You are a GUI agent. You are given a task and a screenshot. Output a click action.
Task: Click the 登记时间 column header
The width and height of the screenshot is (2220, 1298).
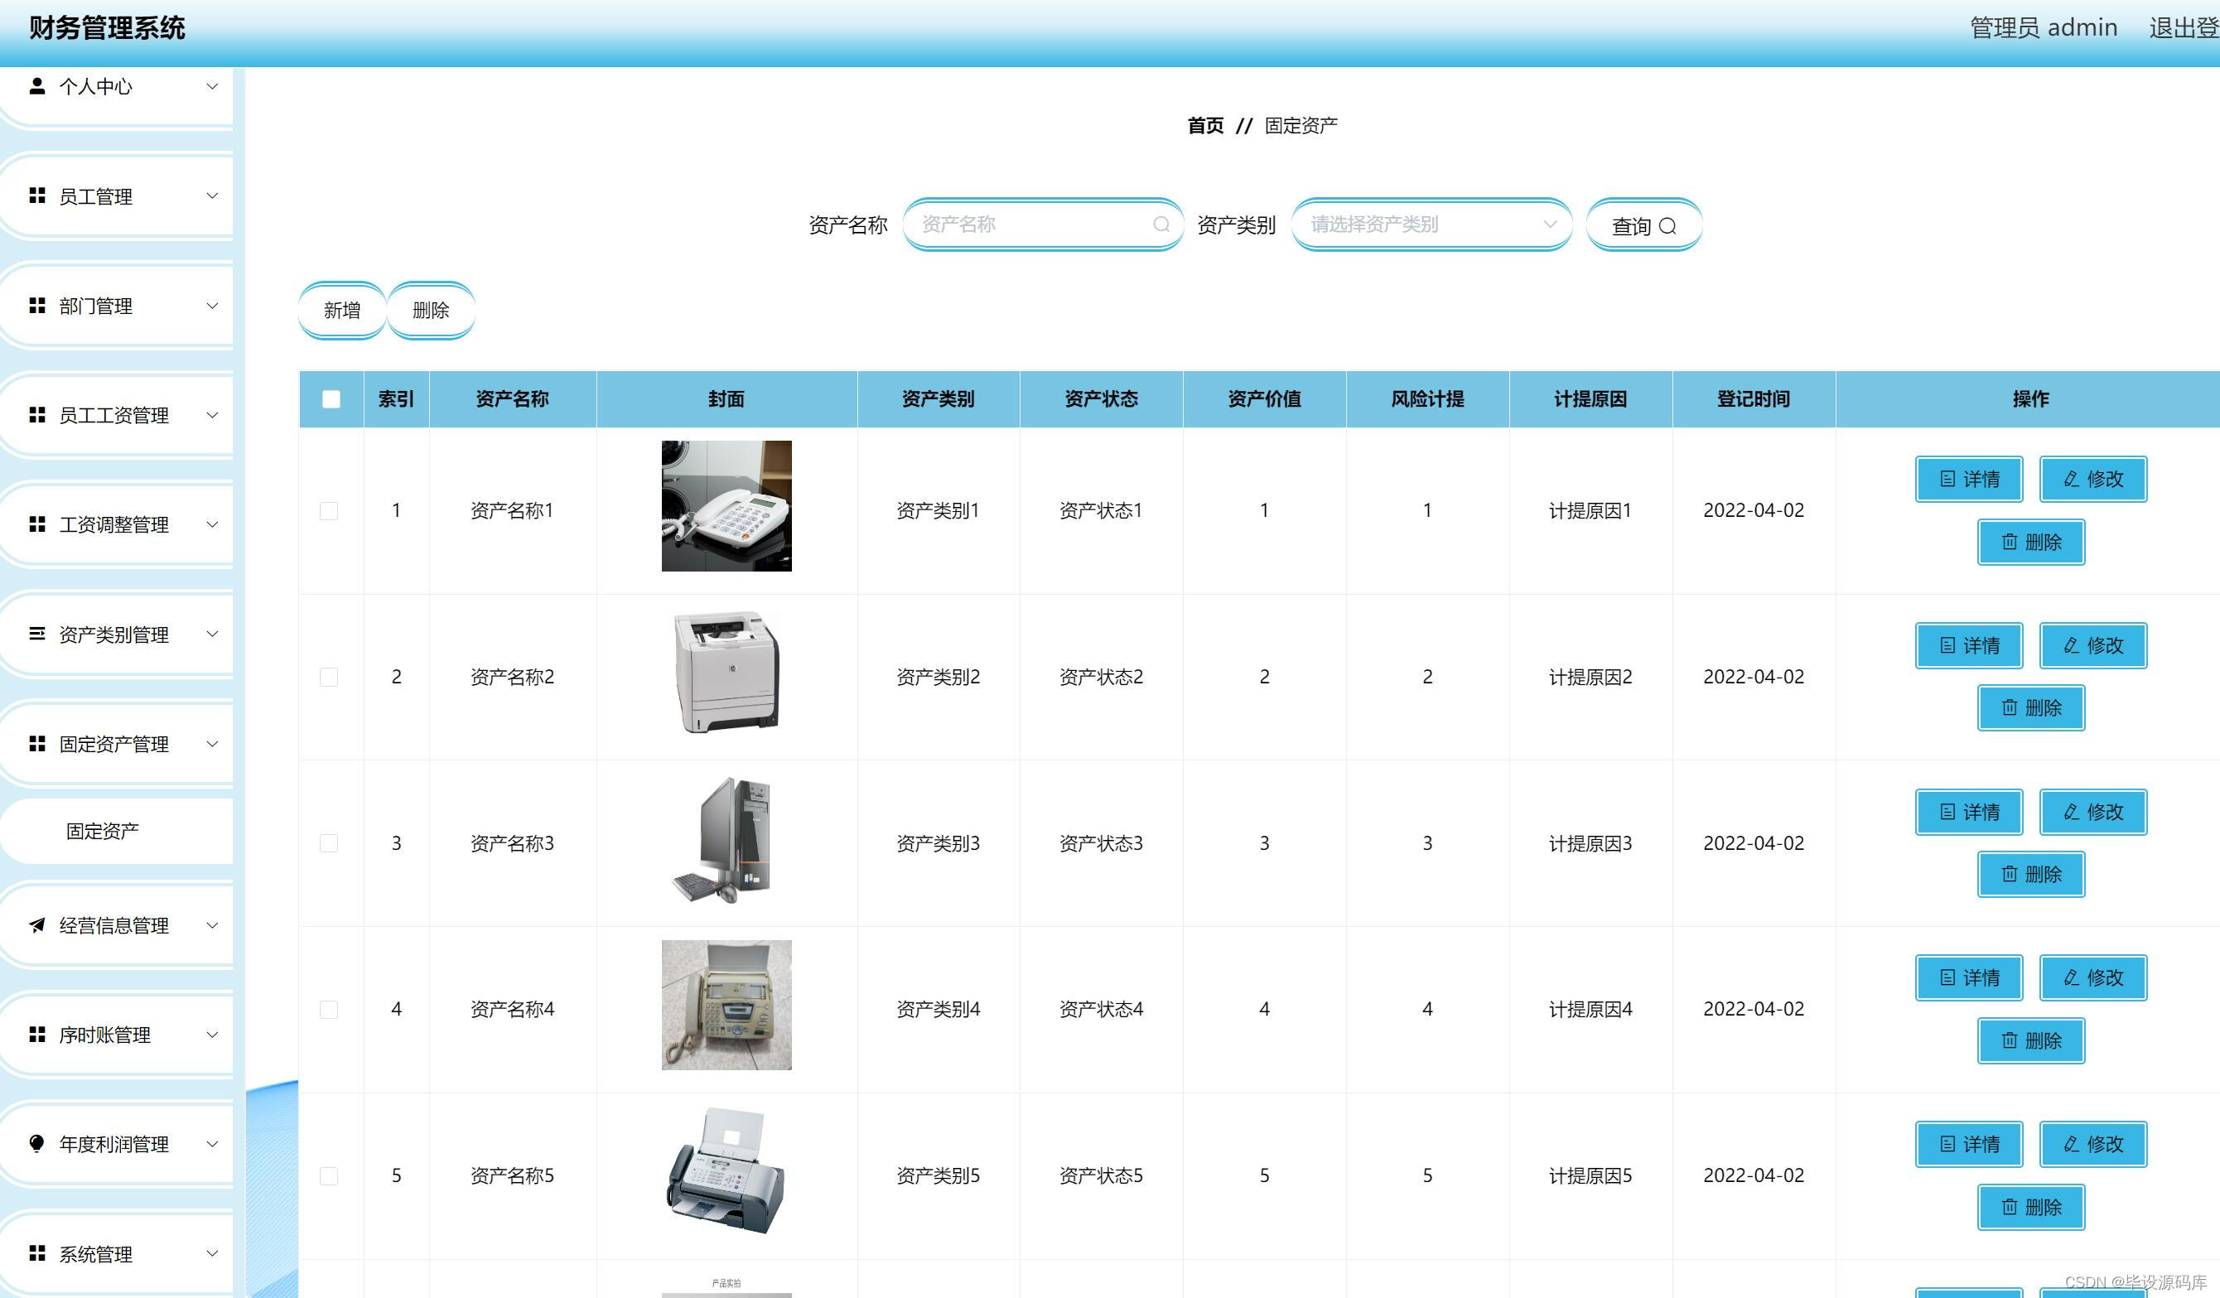coord(1753,399)
